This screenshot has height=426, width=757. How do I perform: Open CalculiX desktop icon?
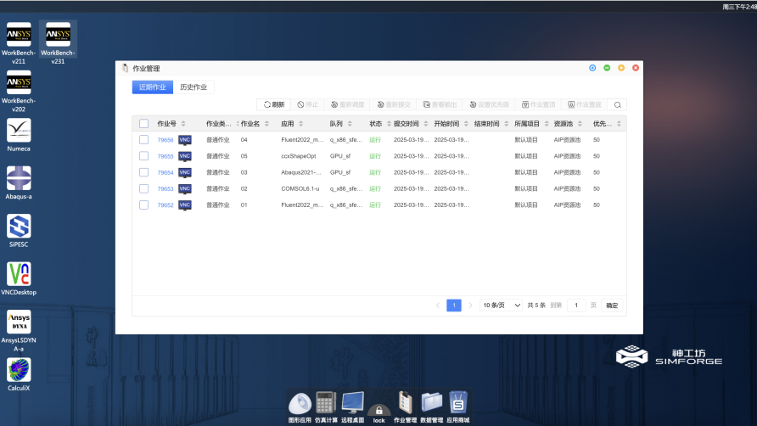19,369
